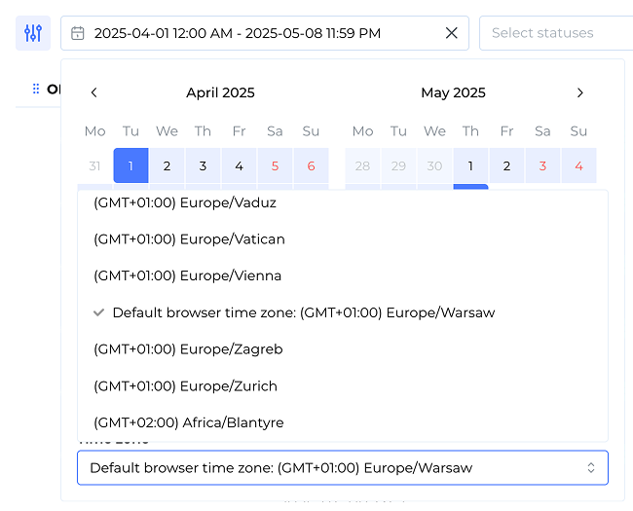The image size is (633, 511).
Task: Expand the Time zone combo box
Action: (x=342, y=468)
